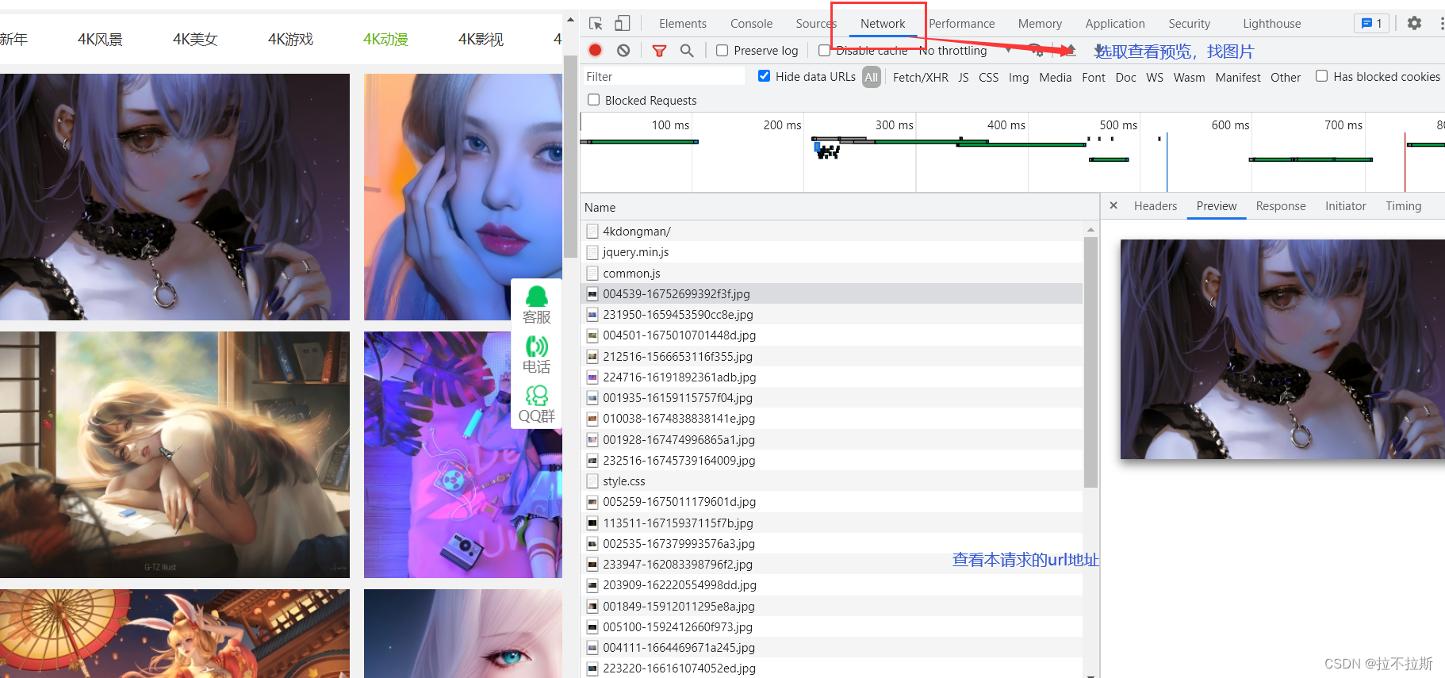The image size is (1445, 678).
Task: Select request 004501-1675010701448d.jpg
Action: (x=832, y=335)
